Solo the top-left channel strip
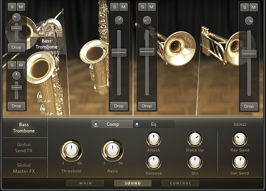Viewport: 266px width, 191px height. [12, 7]
